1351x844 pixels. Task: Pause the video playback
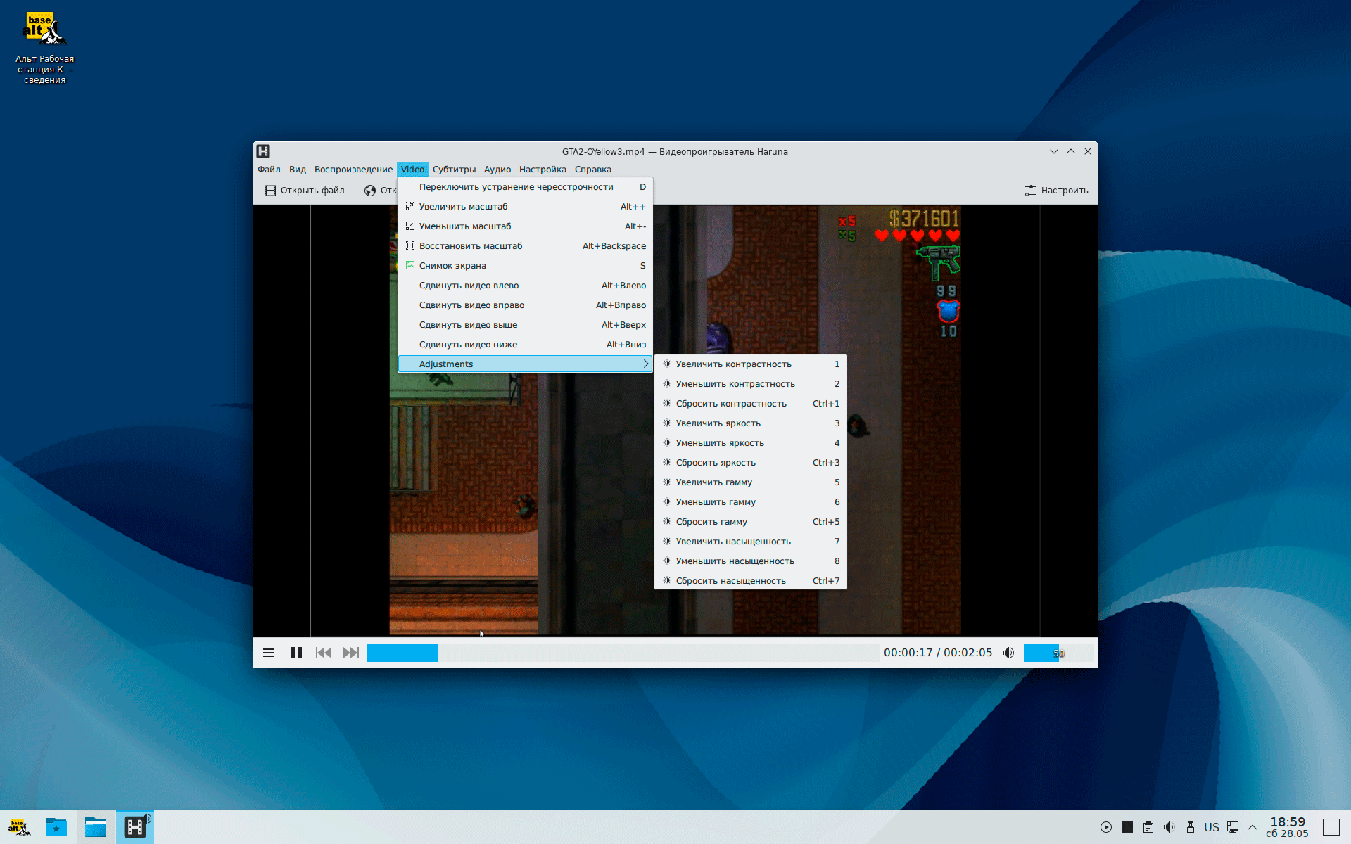[x=296, y=653]
